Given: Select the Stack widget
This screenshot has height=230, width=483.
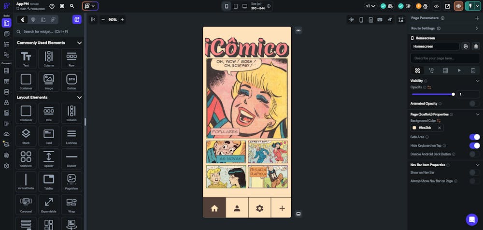Looking at the screenshot, I should (26, 136).
